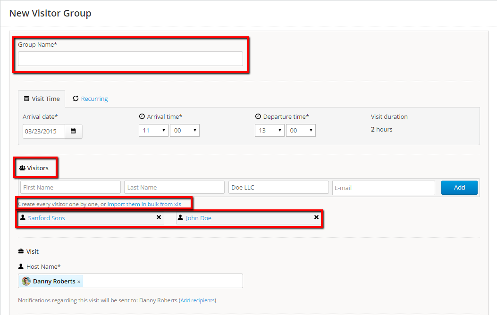Remove Sanford Sons from visitors
This screenshot has width=497, height=315.
[159, 217]
